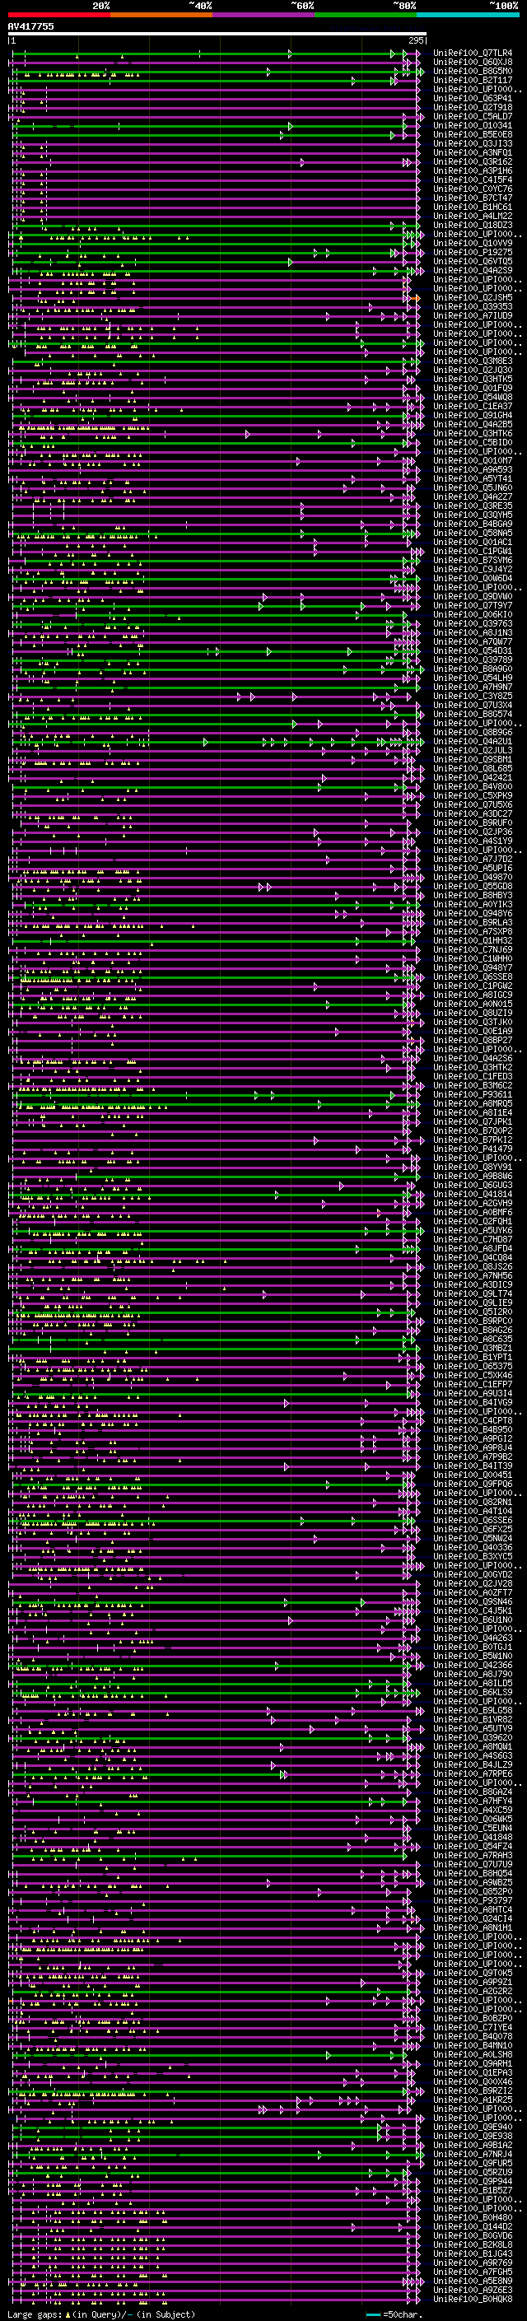The height and width of the screenshot is (2321, 527).
Task: Open hit UniRef100_Q6QXJ8
Action: [x=472, y=63]
